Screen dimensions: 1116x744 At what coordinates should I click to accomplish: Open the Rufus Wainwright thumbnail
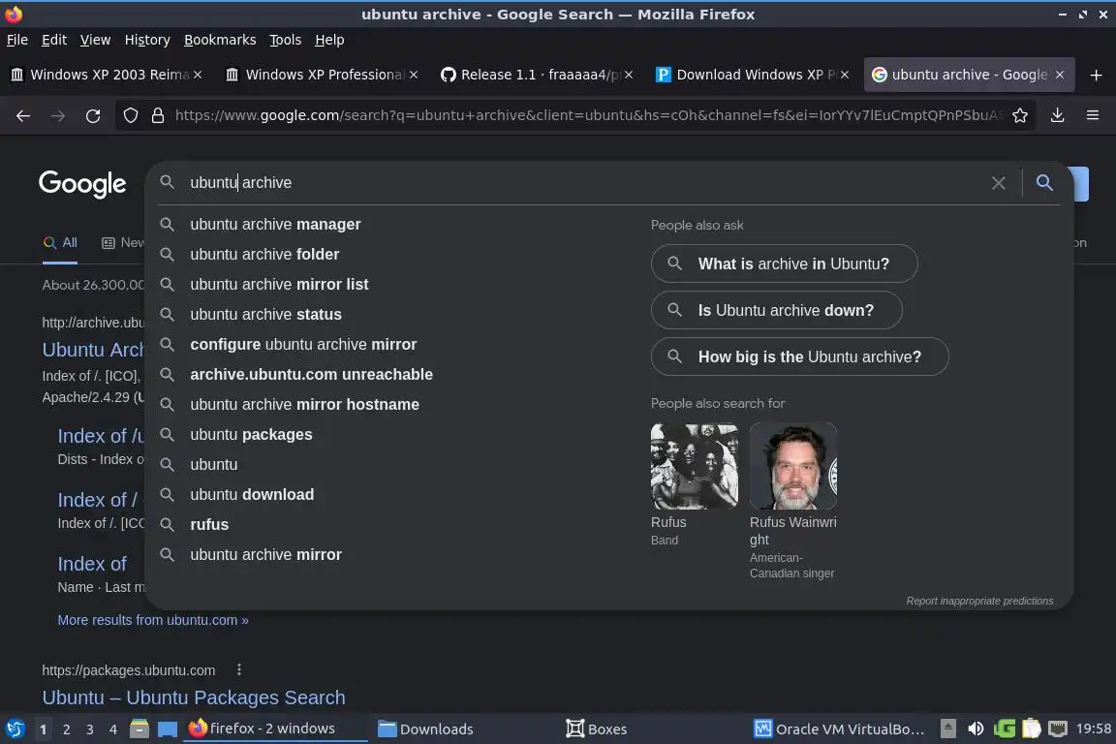[792, 466]
